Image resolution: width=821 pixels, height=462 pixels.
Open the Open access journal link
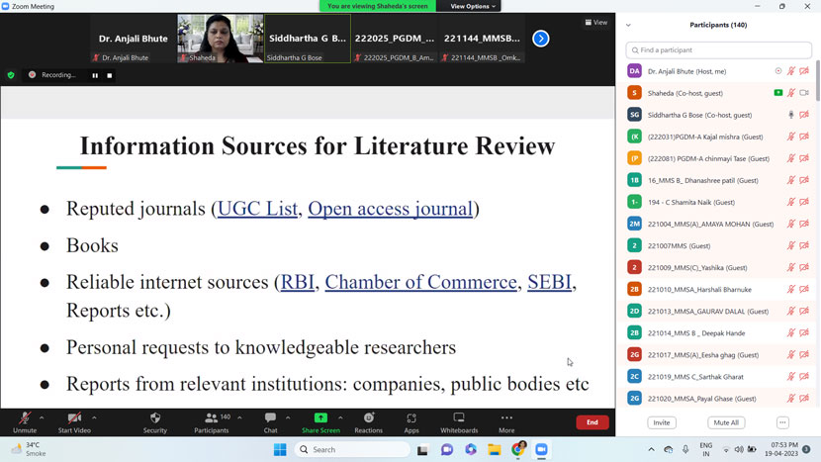390,209
